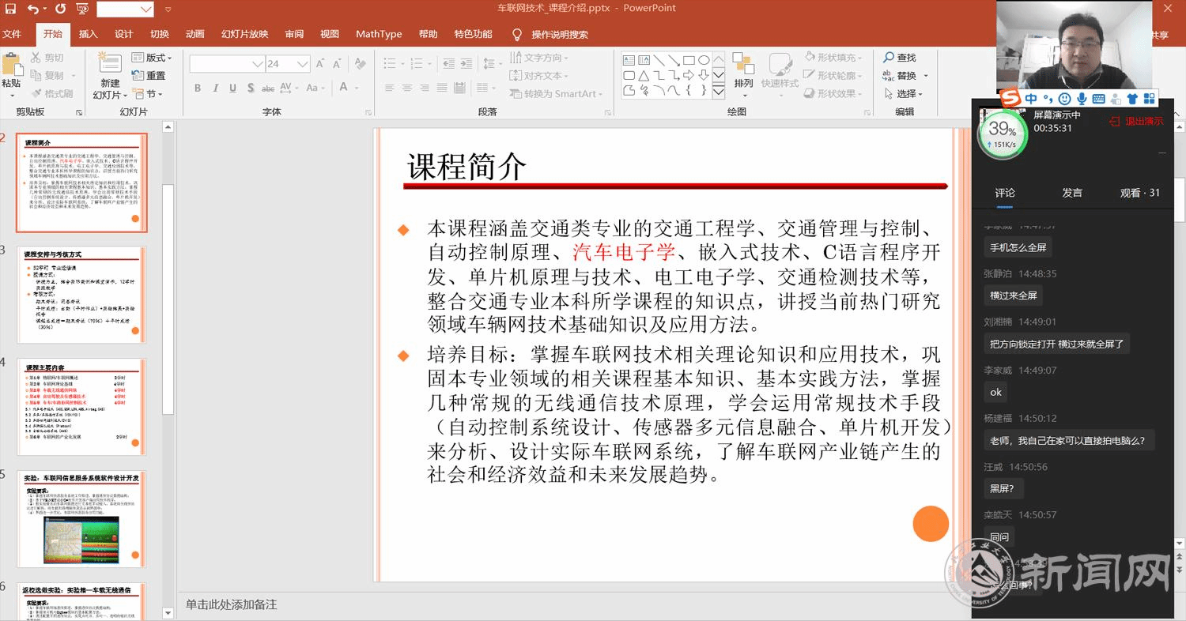
Task: Expand the shapes gallery more arrow
Action: [718, 92]
